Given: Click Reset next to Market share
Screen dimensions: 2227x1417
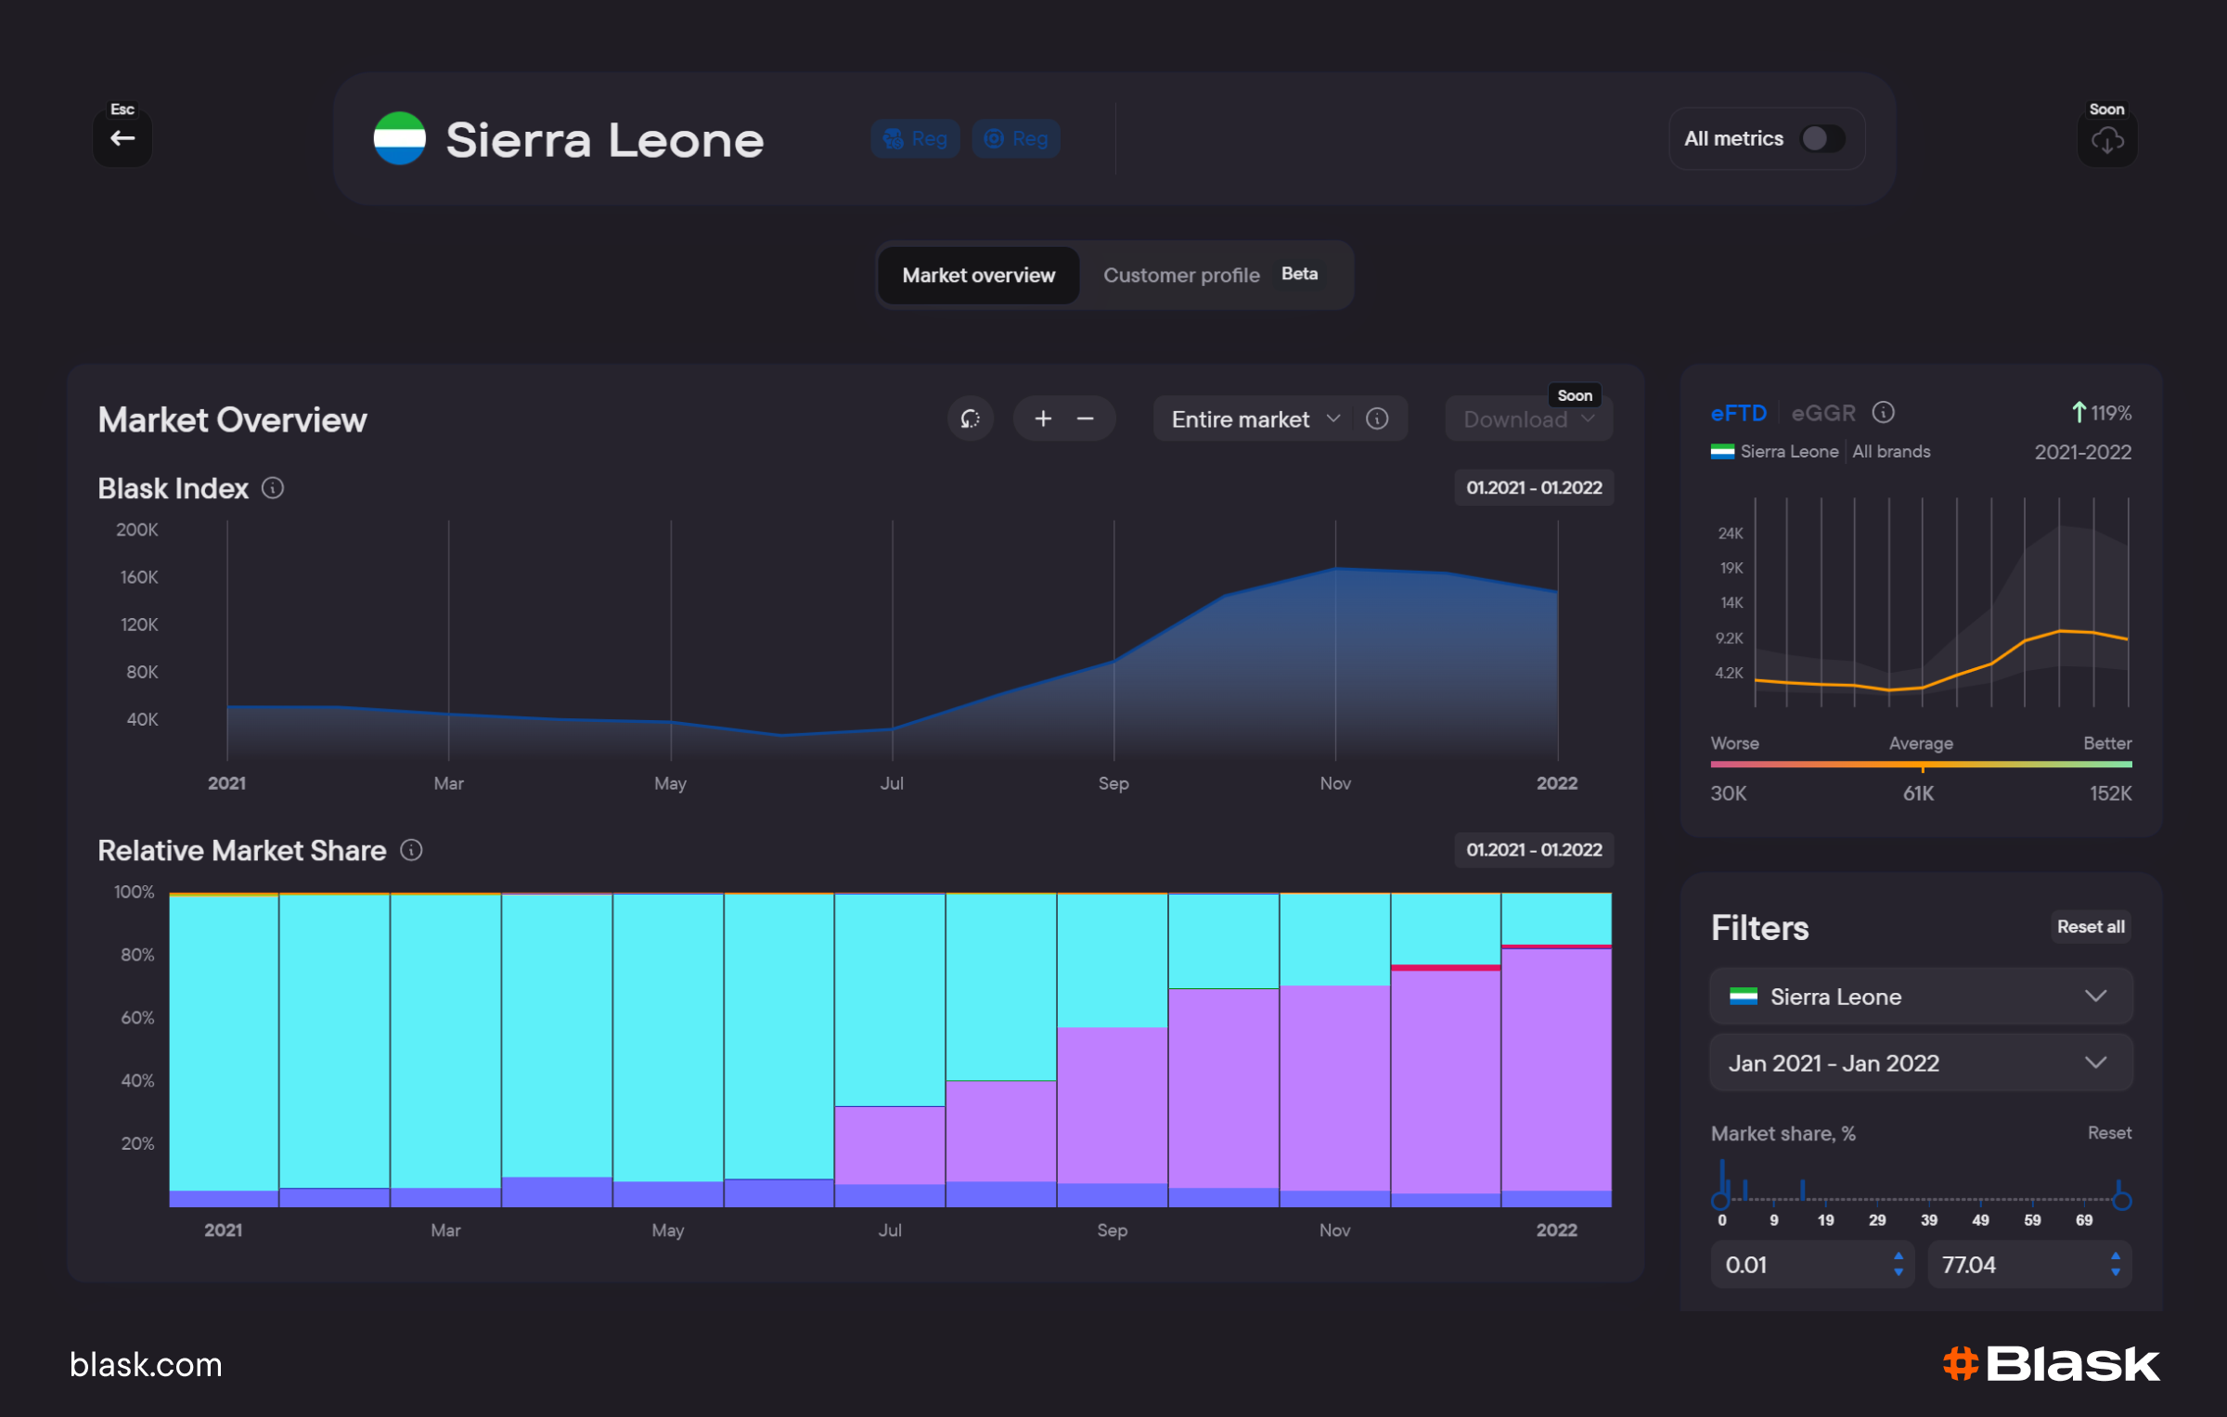Looking at the screenshot, I should click(2108, 1133).
